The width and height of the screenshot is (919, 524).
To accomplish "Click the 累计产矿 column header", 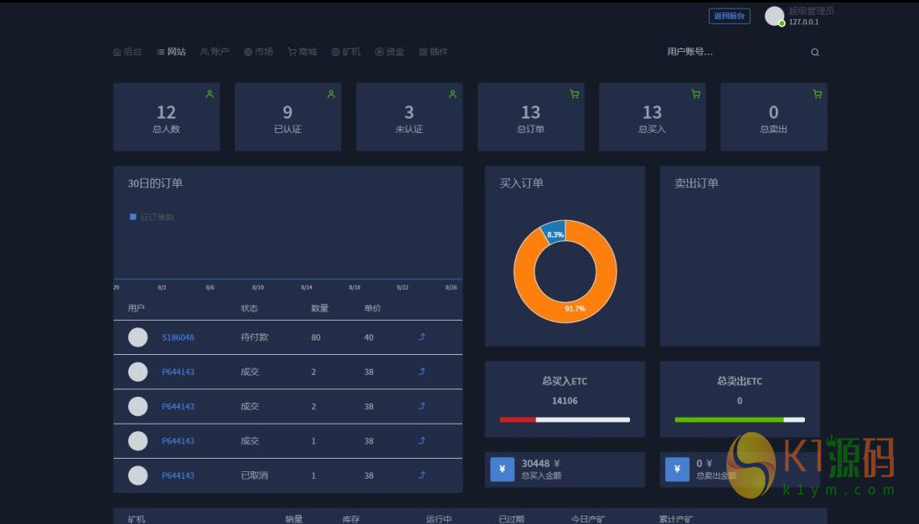I will 676,519.
